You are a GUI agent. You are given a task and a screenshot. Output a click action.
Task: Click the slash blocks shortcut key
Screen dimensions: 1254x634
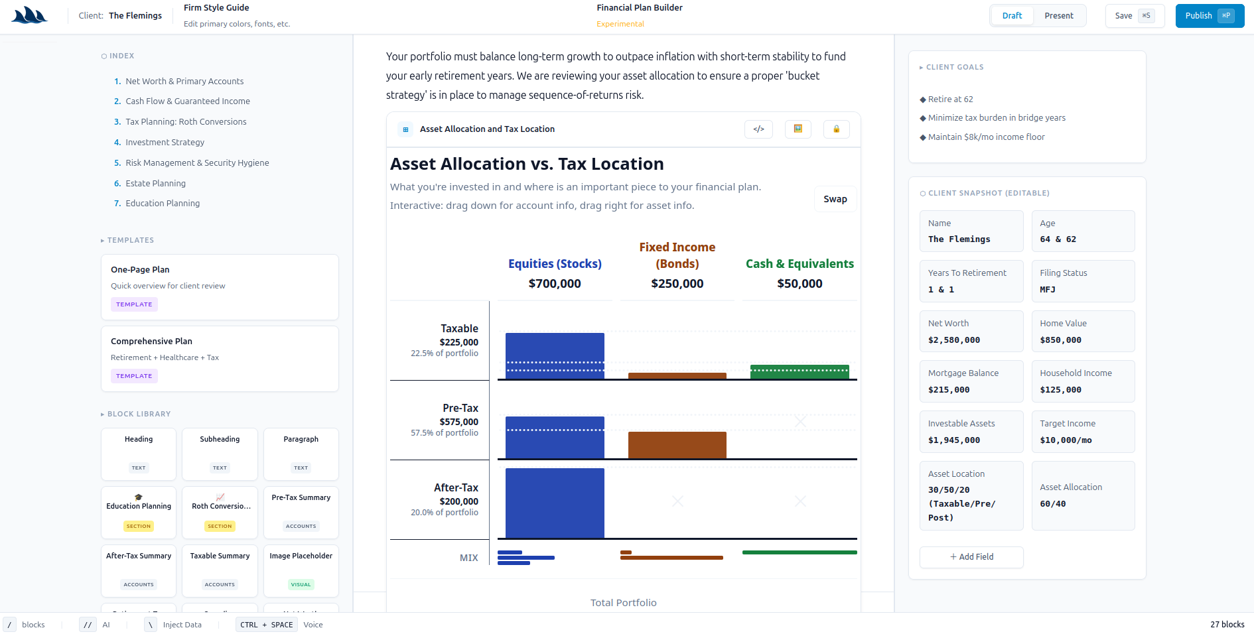(9, 625)
